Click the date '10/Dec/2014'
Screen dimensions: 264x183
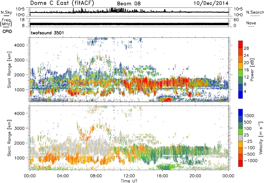(x=211, y=3)
